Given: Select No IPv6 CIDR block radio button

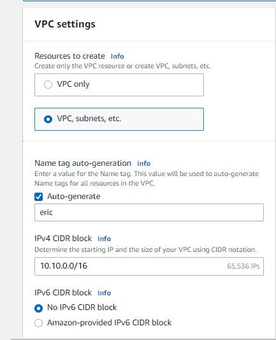Looking at the screenshot, I should click(x=38, y=308).
